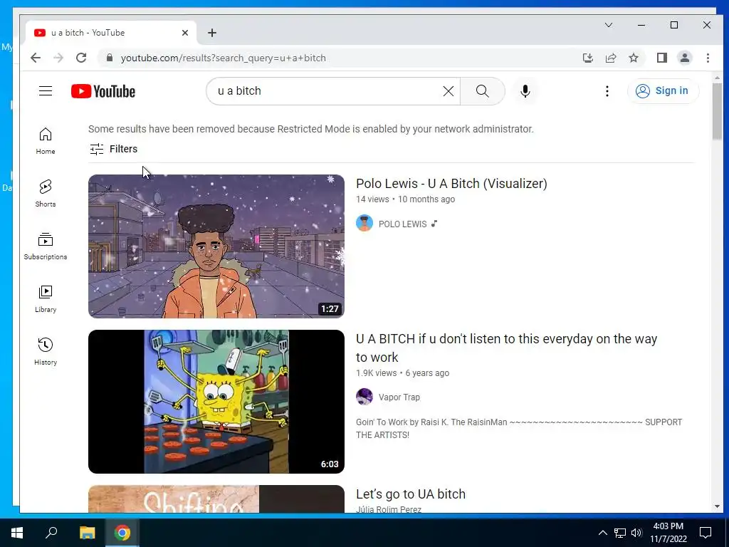Go back with the browser back arrow
Screen dimensions: 729x547
point(36,58)
